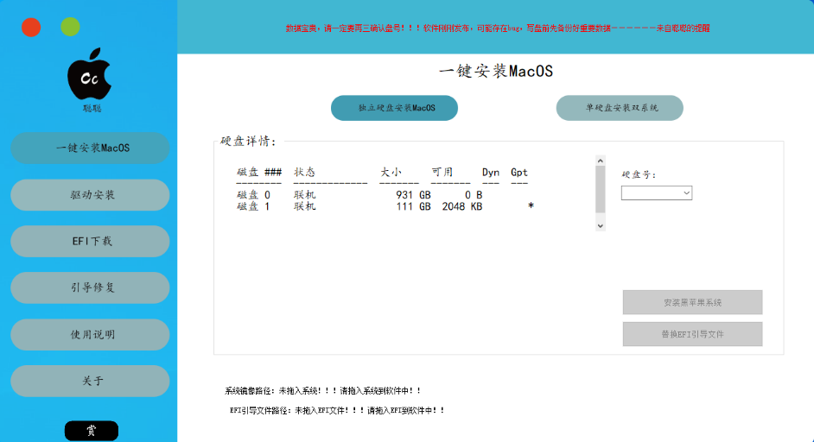The image size is (814, 442).
Task: Click the Dyn column header
Action: pos(491,173)
